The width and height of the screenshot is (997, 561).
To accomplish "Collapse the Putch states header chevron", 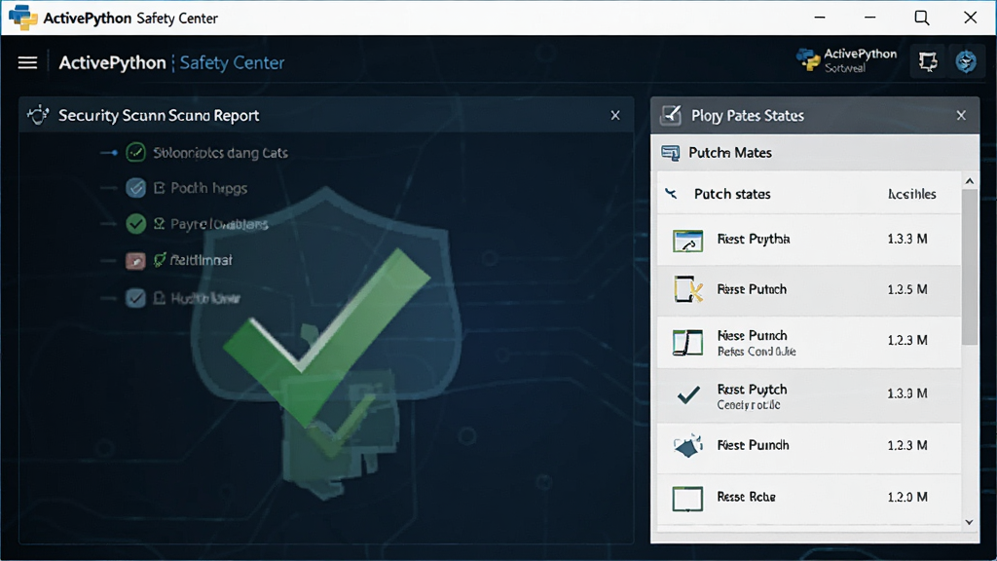I will click(671, 193).
